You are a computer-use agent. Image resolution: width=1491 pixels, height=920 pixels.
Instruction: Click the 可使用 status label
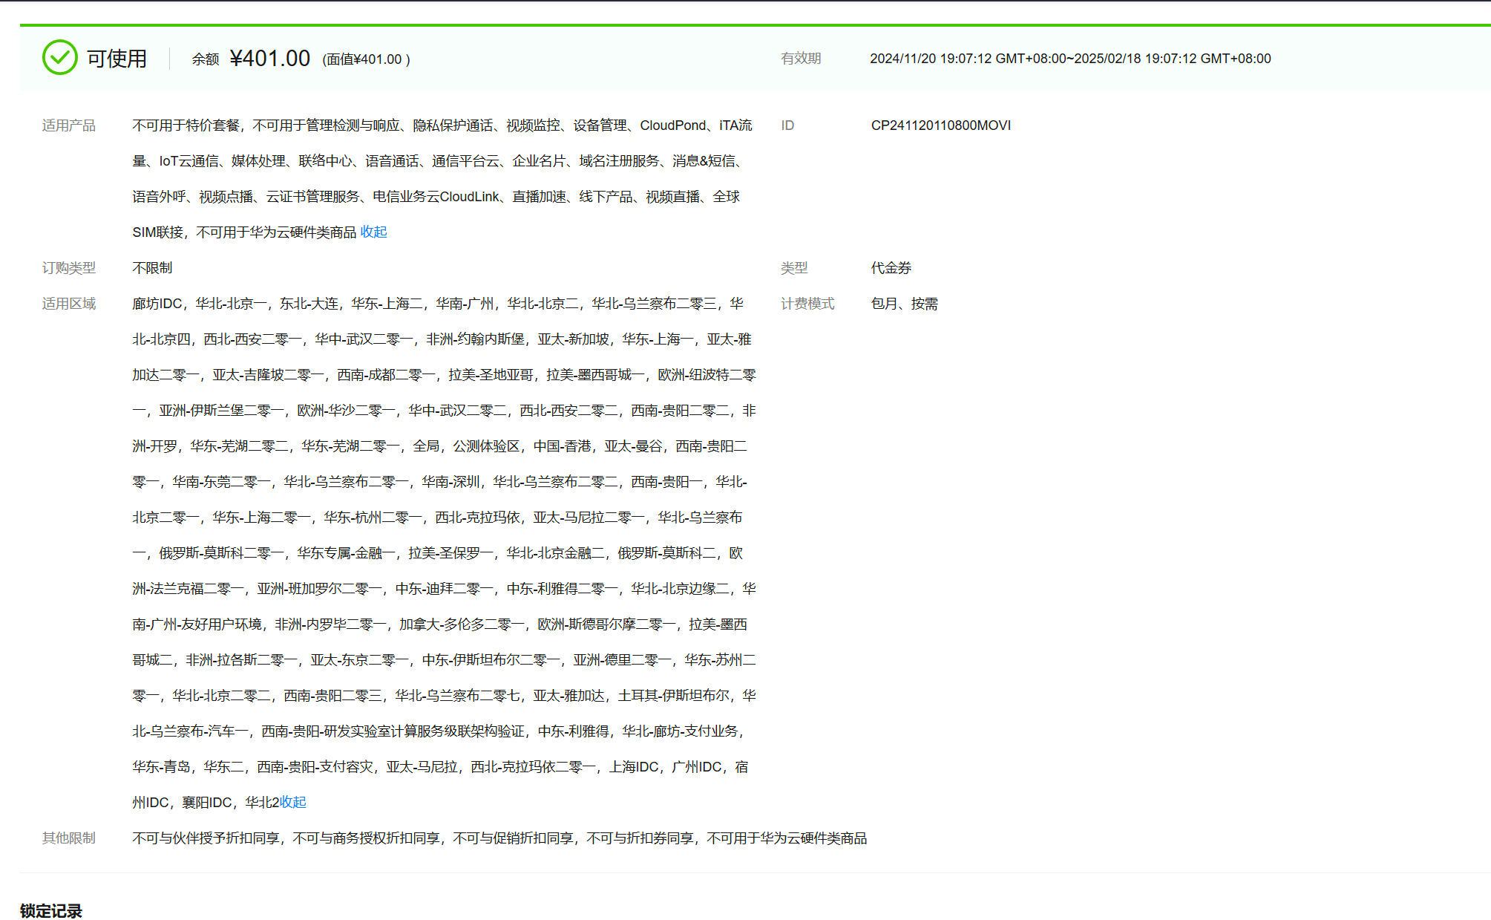click(116, 57)
